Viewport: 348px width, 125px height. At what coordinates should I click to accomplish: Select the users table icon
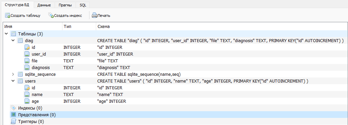click(x=20, y=81)
